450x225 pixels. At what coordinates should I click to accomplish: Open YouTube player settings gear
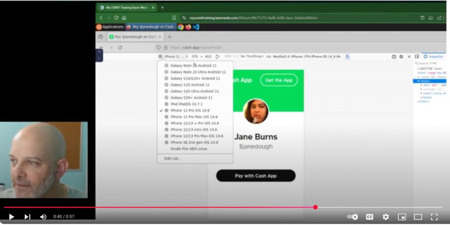point(386,217)
